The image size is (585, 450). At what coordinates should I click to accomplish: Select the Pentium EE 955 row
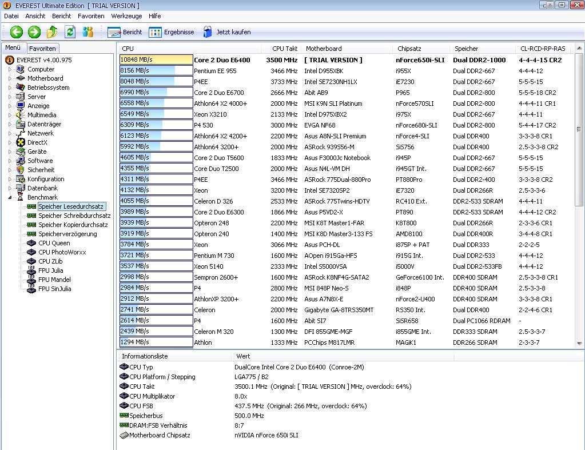tap(345, 71)
